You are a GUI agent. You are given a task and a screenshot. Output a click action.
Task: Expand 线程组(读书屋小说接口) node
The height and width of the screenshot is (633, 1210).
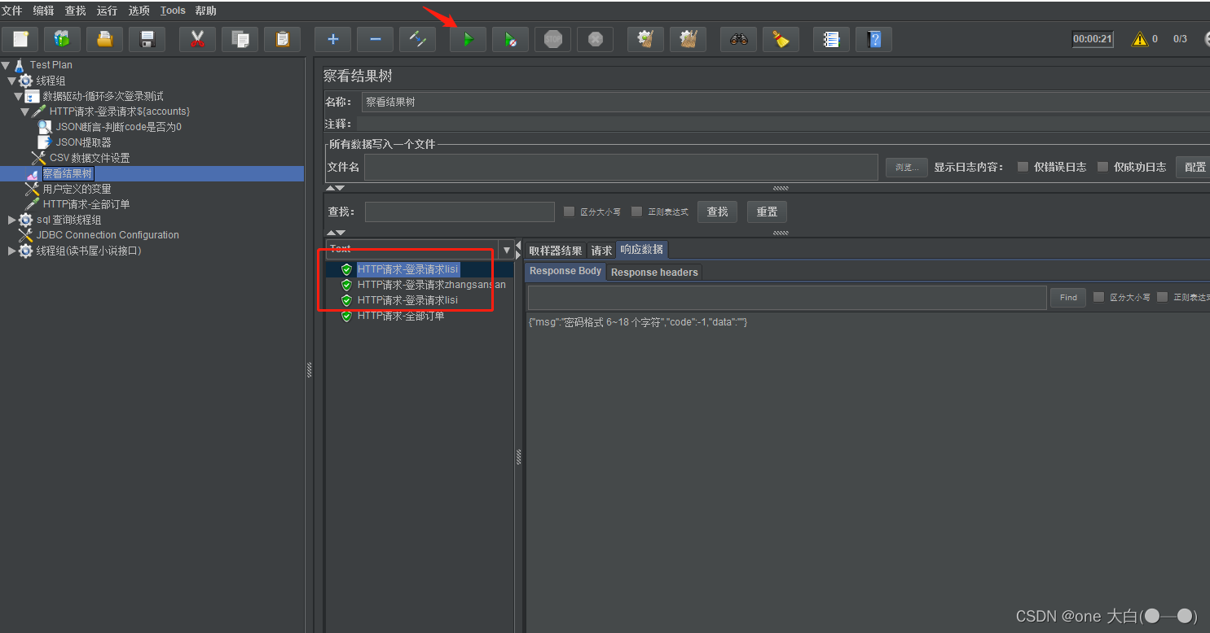(11, 251)
